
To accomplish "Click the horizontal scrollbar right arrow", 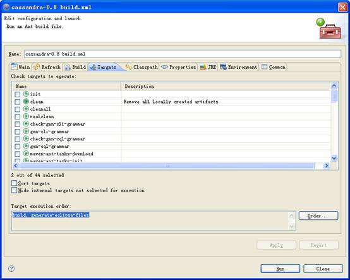I will tap(327, 166).
